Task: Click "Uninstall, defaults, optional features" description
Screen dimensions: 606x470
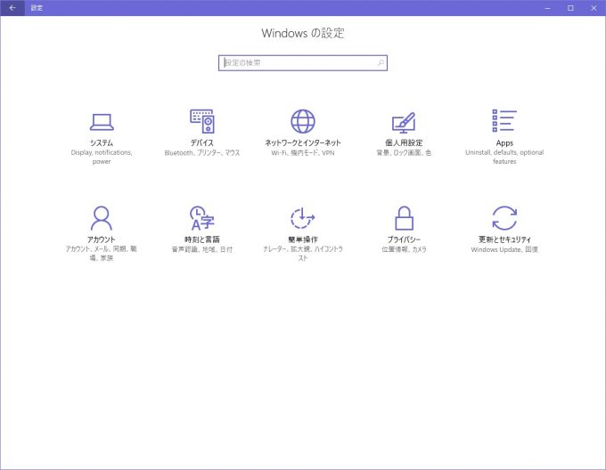Action: 504,157
